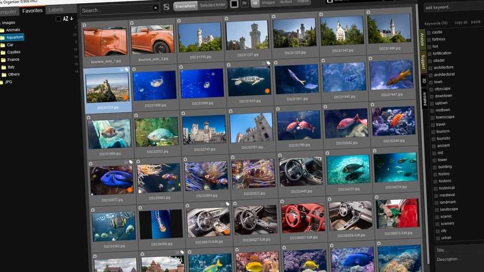Filter to show Videos only
The height and width of the screenshot is (272, 484).
tap(303, 1)
